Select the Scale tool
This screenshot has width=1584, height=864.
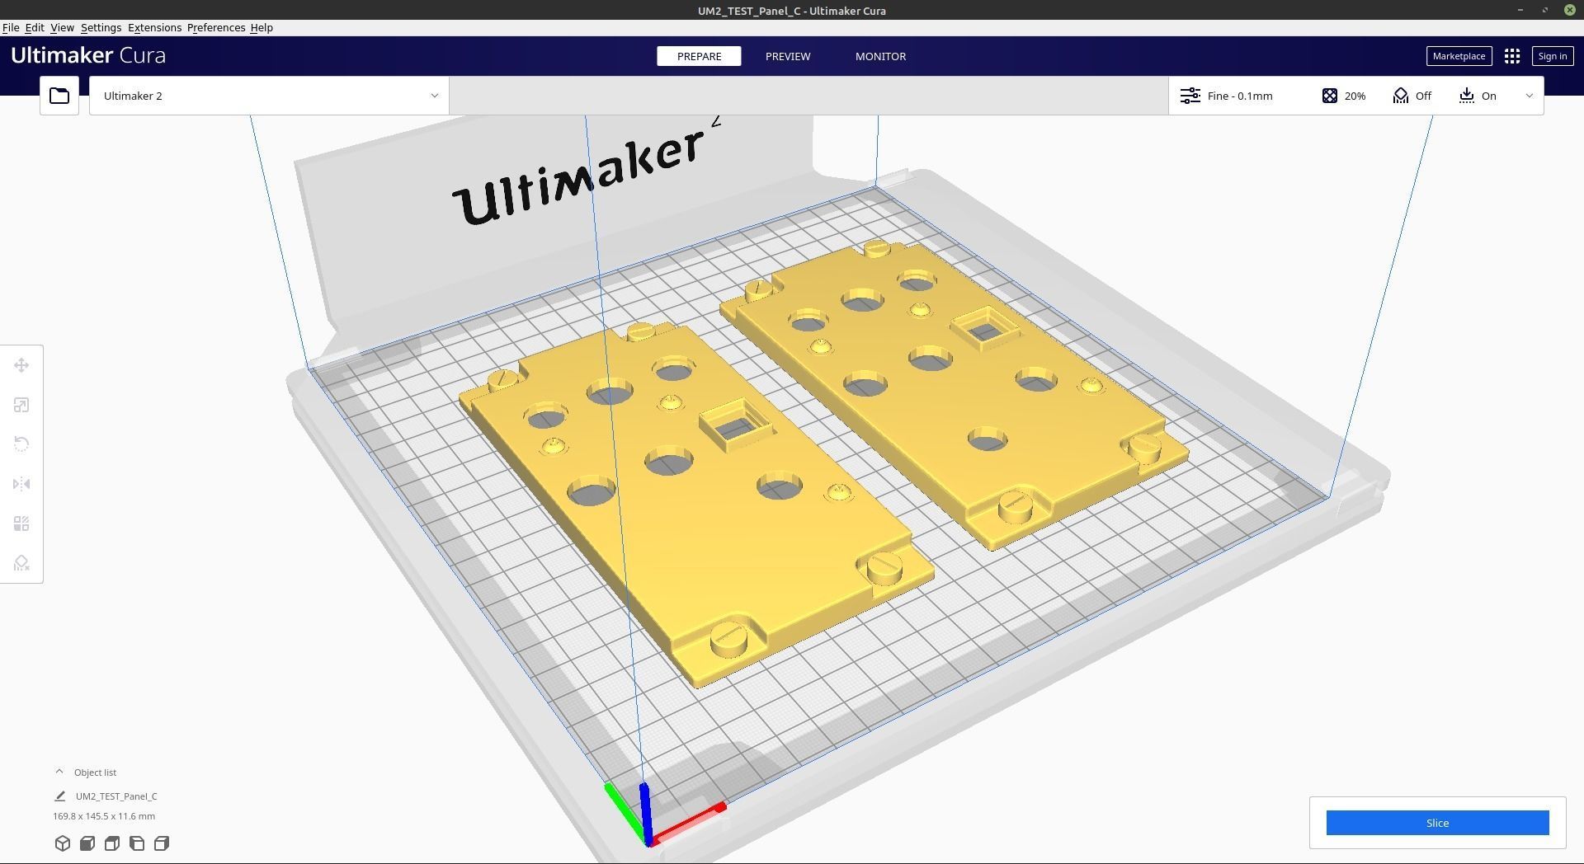point(21,405)
